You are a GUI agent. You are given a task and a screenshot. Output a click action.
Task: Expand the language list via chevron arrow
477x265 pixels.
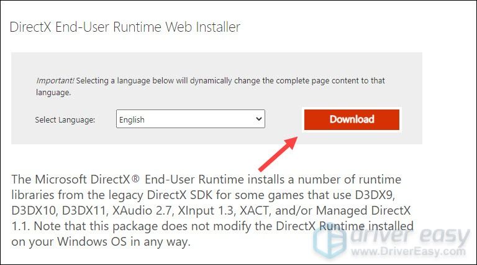pos(259,119)
